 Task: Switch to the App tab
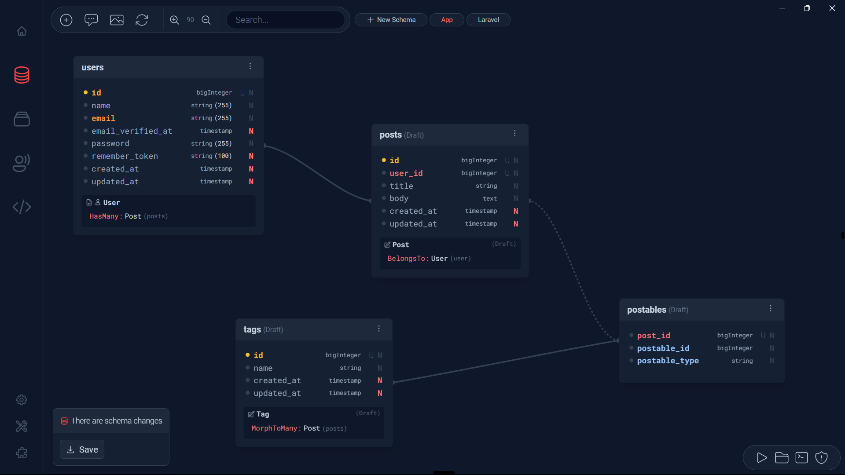pyautogui.click(x=447, y=20)
